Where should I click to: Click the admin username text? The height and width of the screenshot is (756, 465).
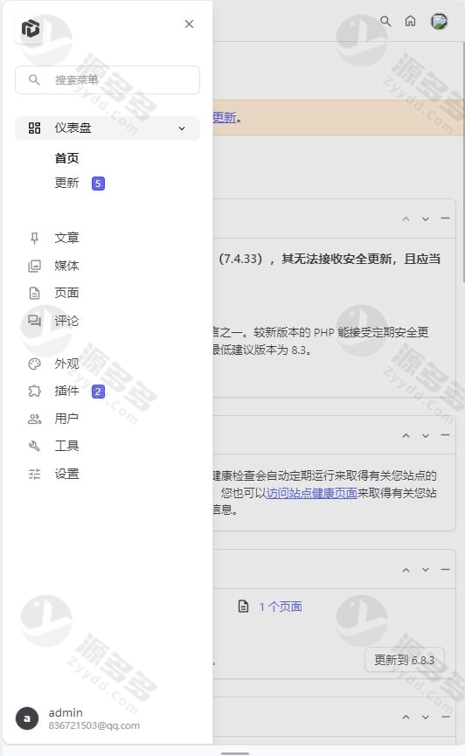[66, 712]
